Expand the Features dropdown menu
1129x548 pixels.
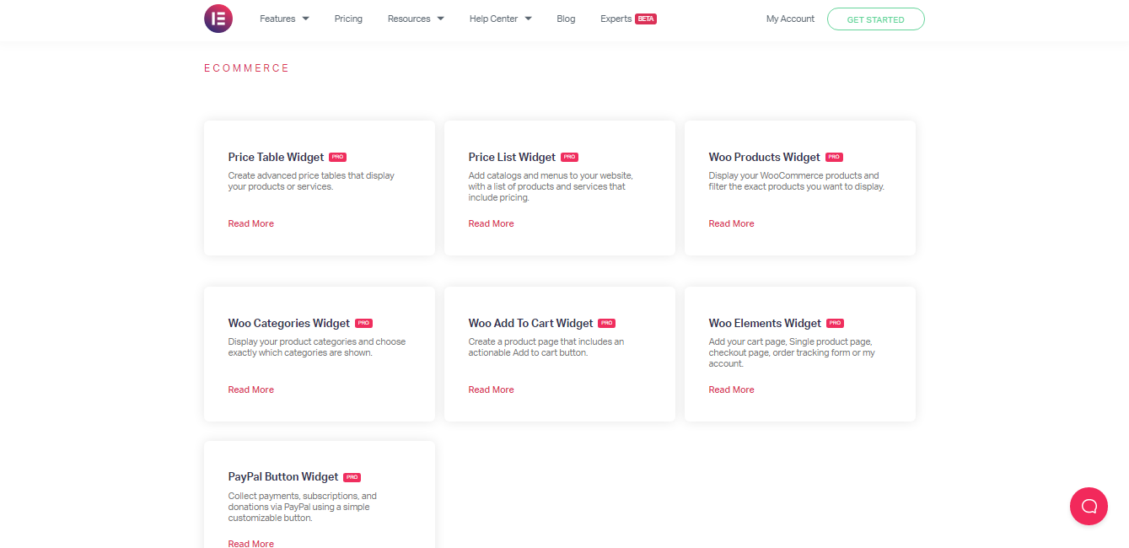pyautogui.click(x=284, y=19)
